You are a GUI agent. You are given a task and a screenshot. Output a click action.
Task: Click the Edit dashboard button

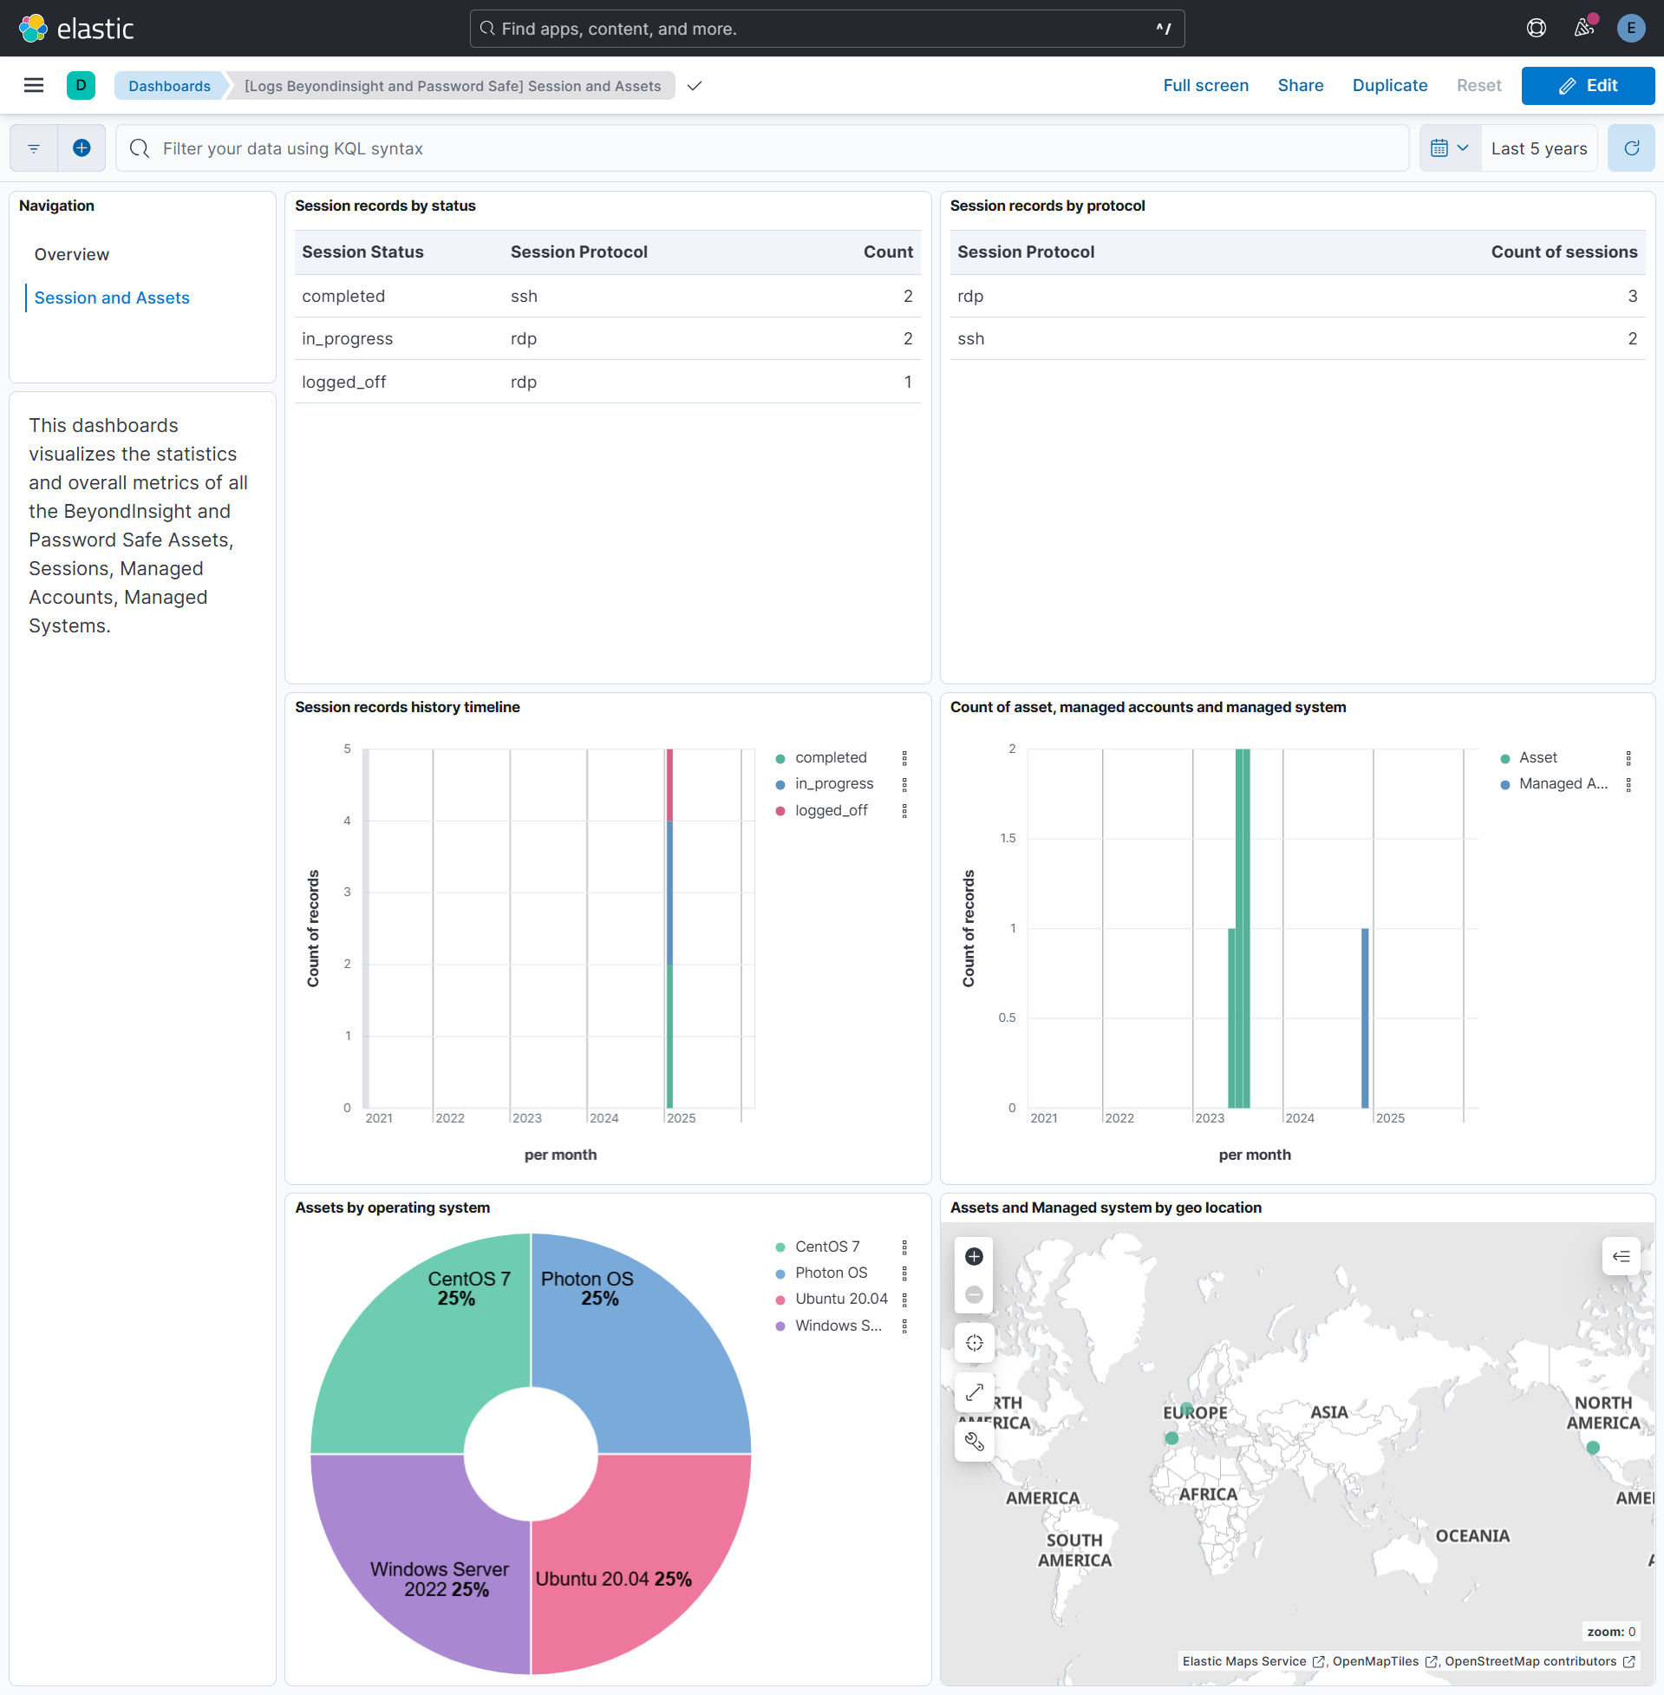coord(1587,85)
